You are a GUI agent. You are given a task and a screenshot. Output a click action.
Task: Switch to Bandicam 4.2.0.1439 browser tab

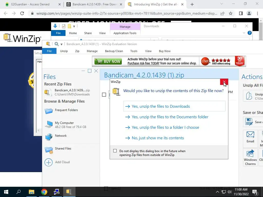[94, 4]
